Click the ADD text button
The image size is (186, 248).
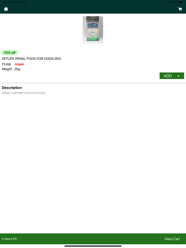(x=168, y=76)
